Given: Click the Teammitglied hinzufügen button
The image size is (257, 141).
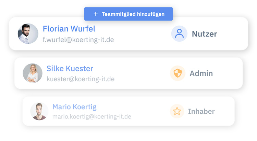Looking at the screenshot, I should [128, 14].
